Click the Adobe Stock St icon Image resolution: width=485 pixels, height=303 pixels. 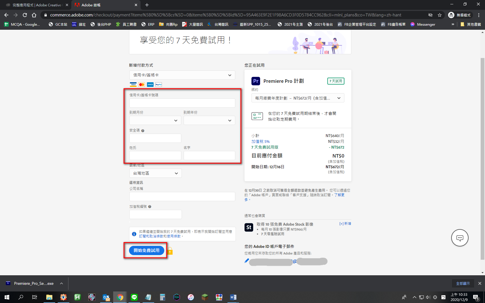[249, 227]
